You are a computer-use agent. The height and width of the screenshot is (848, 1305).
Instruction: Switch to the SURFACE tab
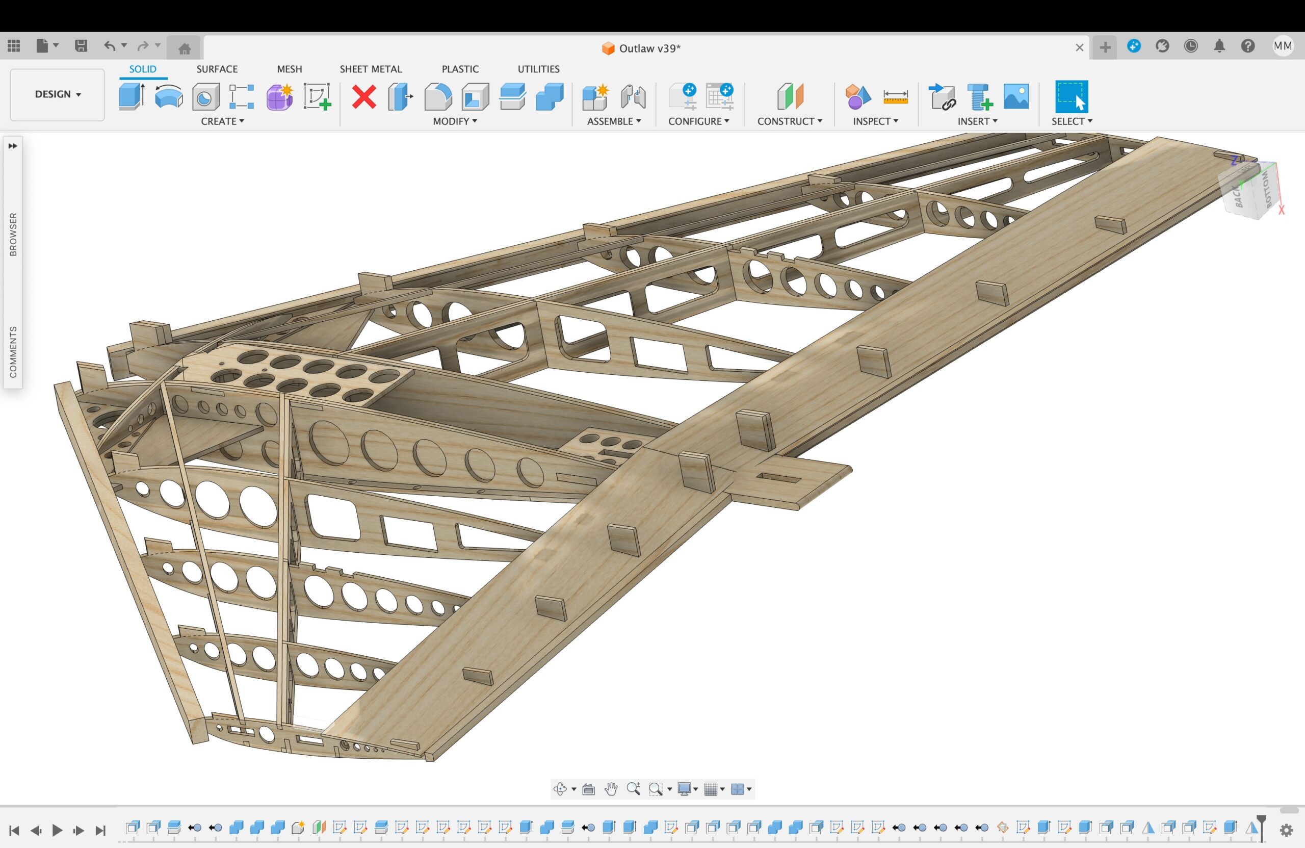pos(217,69)
